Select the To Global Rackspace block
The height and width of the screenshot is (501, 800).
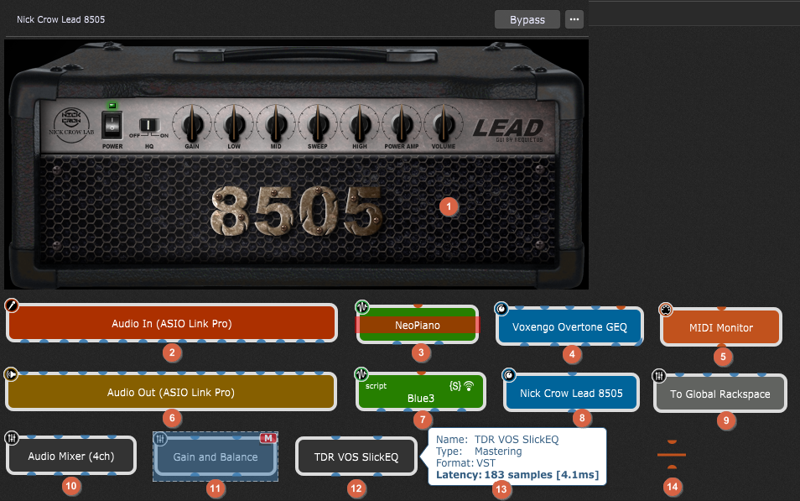pos(719,394)
